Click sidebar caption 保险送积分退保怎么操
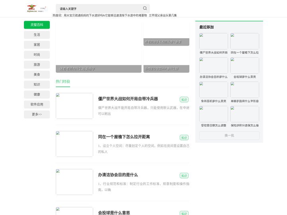Image resolution: width=287 pixels, height=215 pixels. tap(244, 125)
